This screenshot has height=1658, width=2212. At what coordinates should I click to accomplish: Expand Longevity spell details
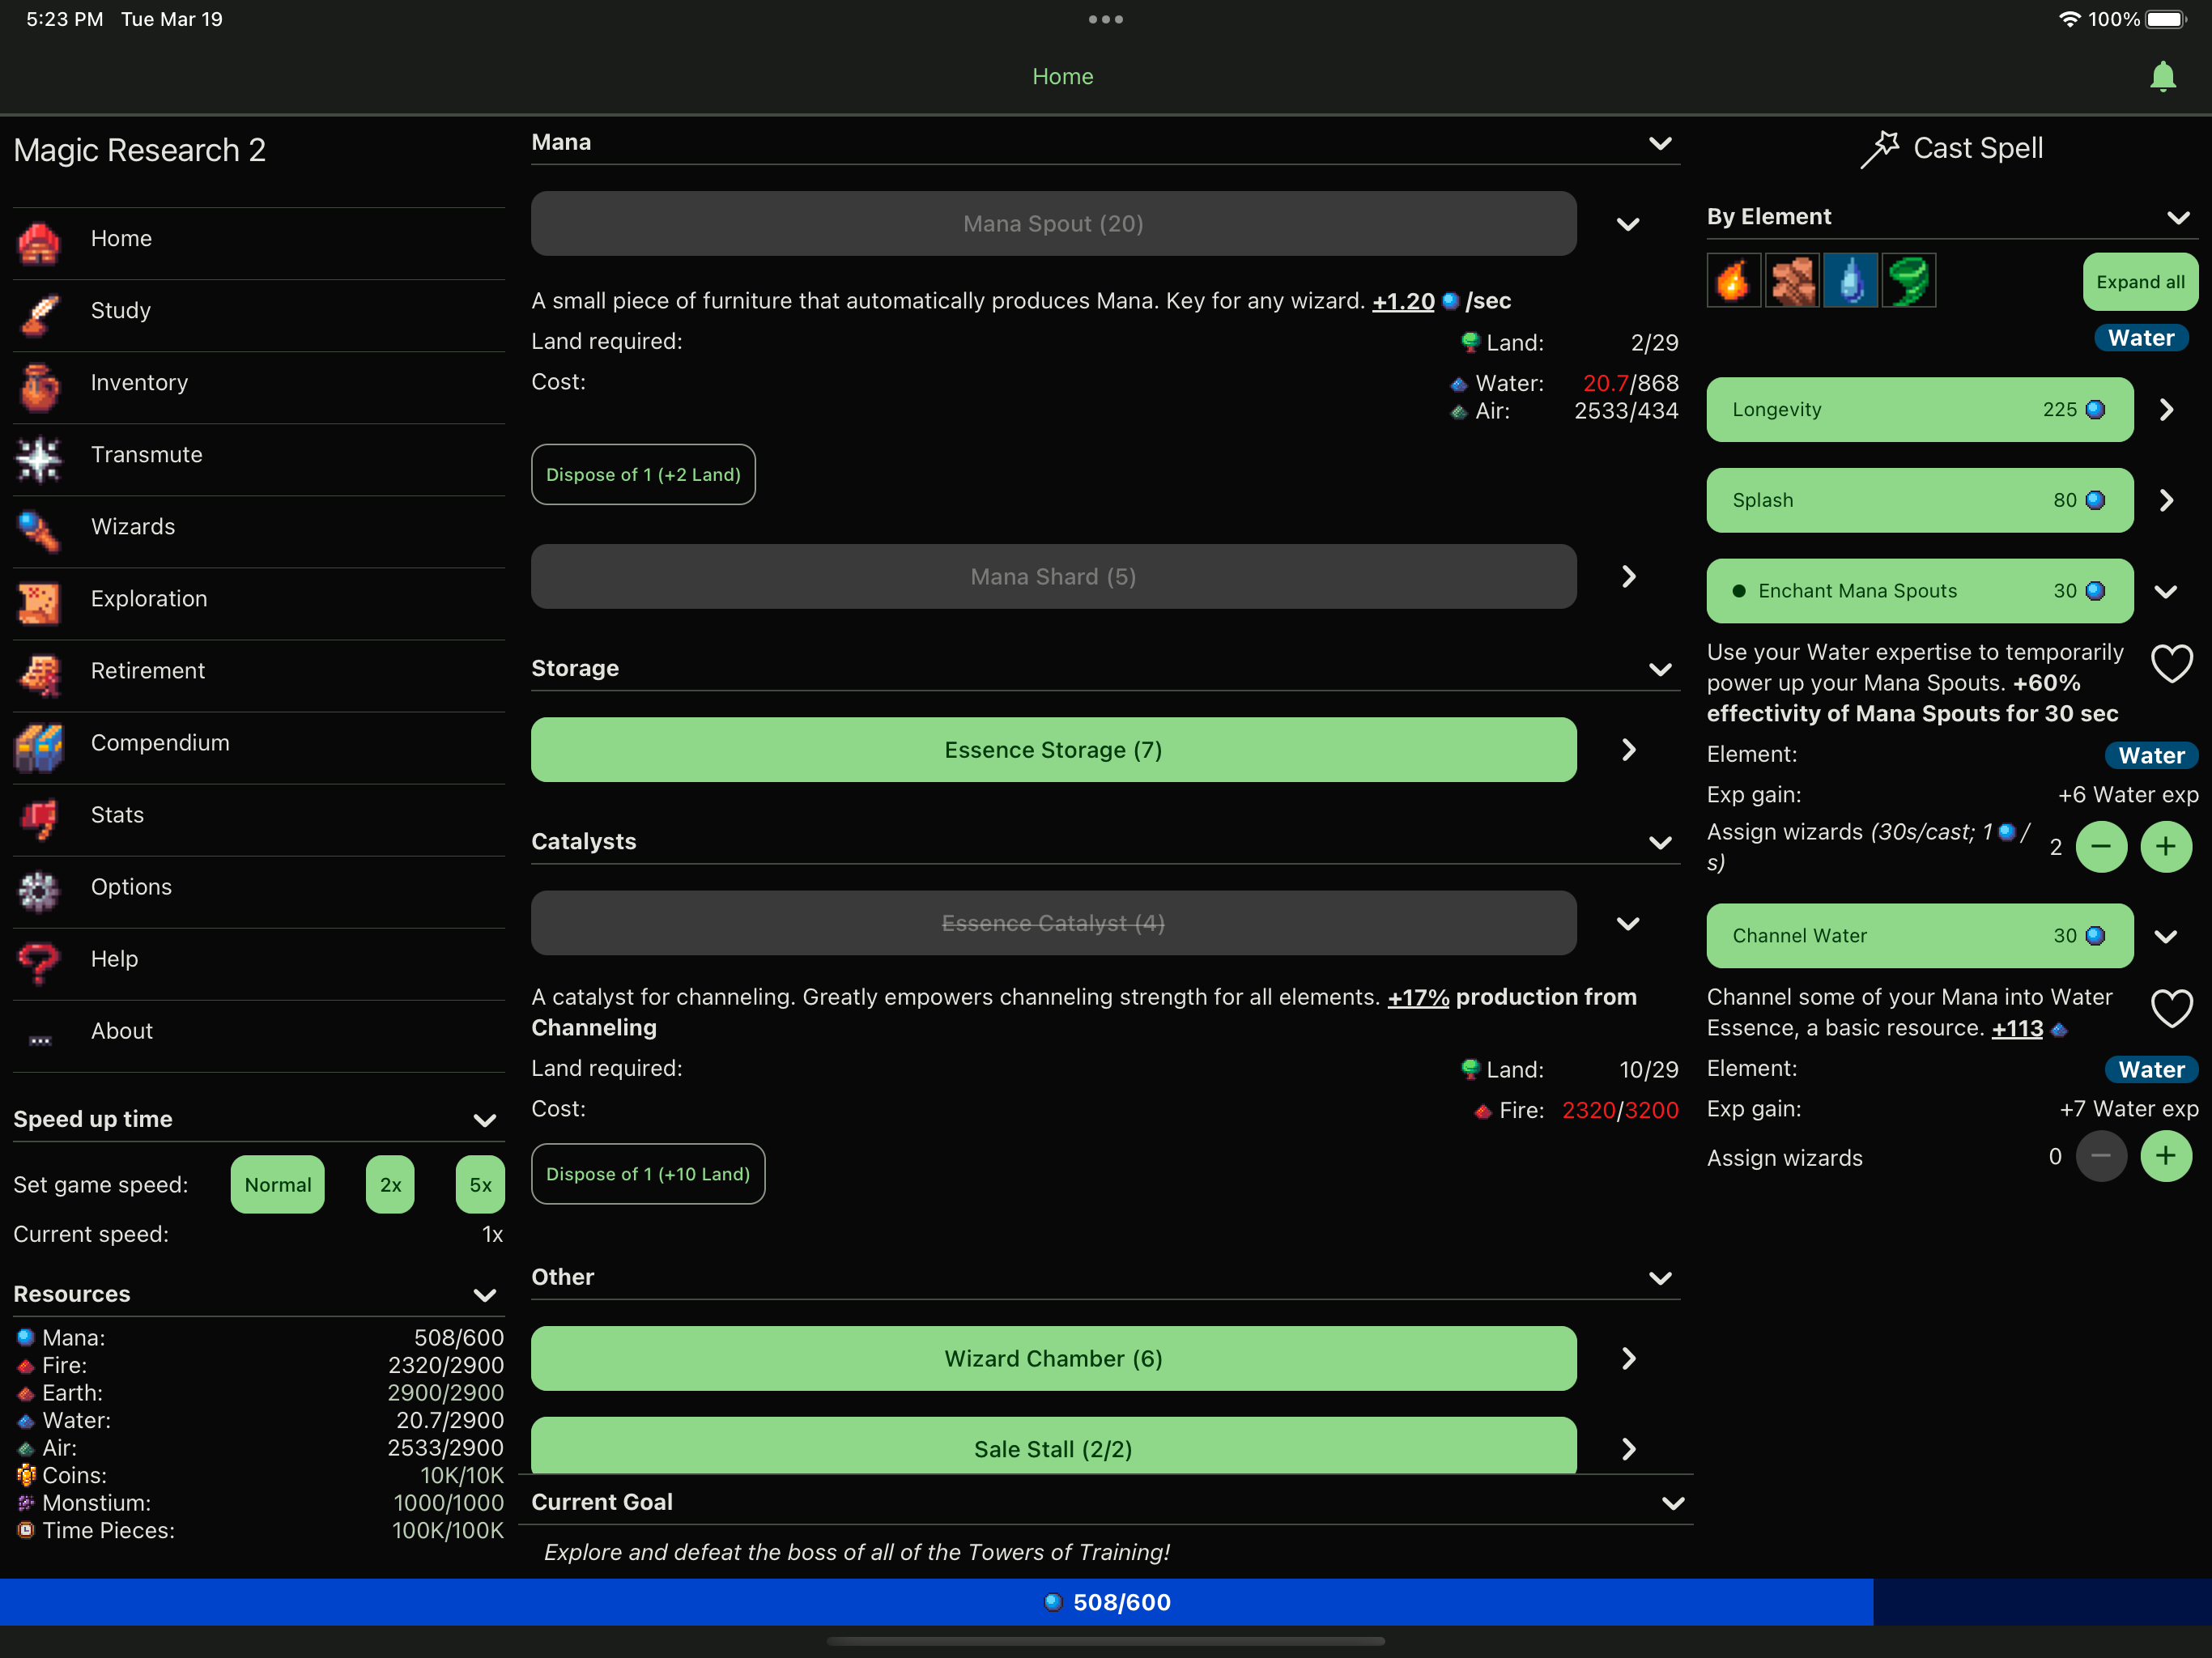point(2166,410)
